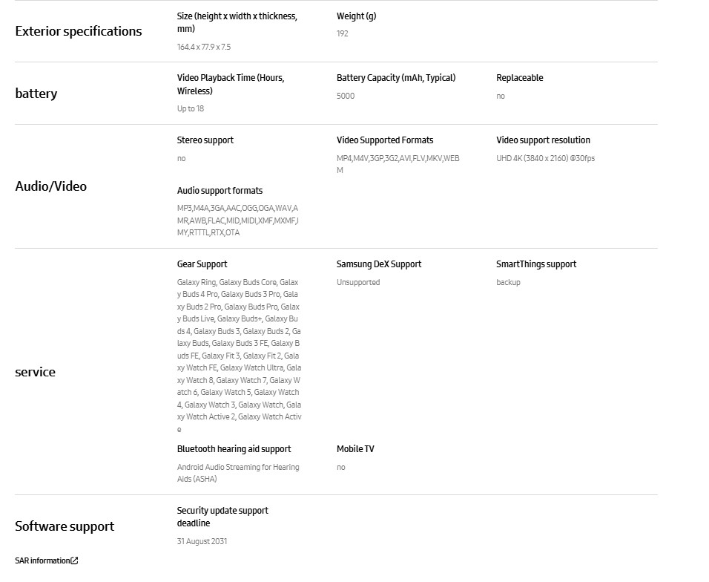Click the Audio support formats label

click(220, 191)
